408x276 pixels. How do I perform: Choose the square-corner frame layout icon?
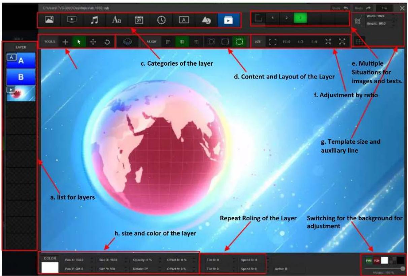212,42
